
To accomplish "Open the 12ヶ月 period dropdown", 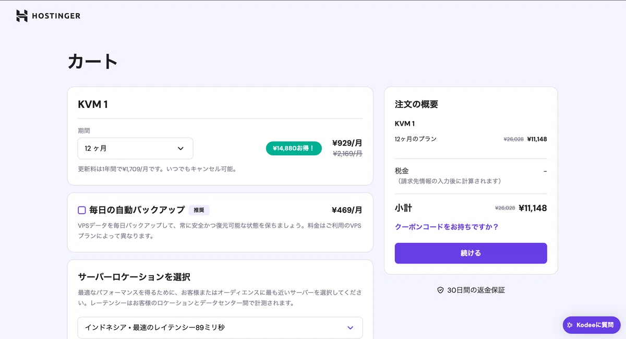I will coord(136,149).
